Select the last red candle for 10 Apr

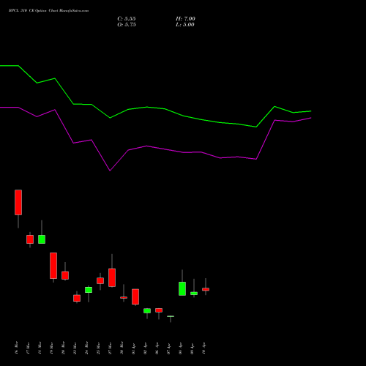(x=206, y=289)
